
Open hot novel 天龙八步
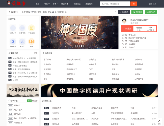click(95, 119)
